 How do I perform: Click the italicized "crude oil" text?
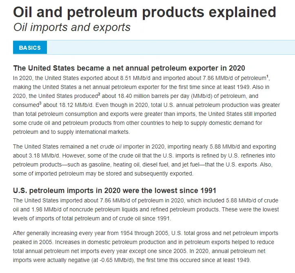coord(111,146)
